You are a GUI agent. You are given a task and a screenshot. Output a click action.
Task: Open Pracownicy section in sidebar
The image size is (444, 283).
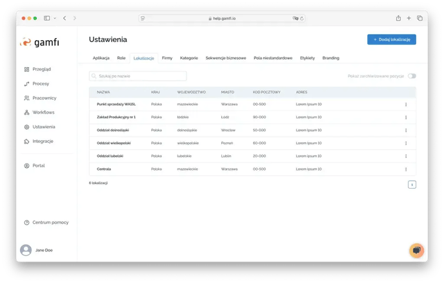43,98
